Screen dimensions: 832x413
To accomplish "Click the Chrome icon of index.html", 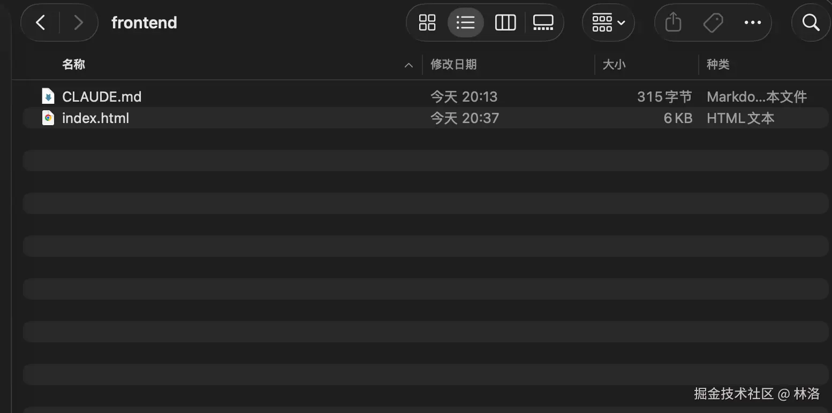I will coord(48,118).
